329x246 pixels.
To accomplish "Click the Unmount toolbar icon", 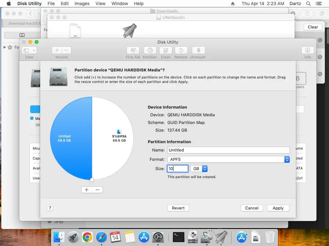I will (x=198, y=50).
